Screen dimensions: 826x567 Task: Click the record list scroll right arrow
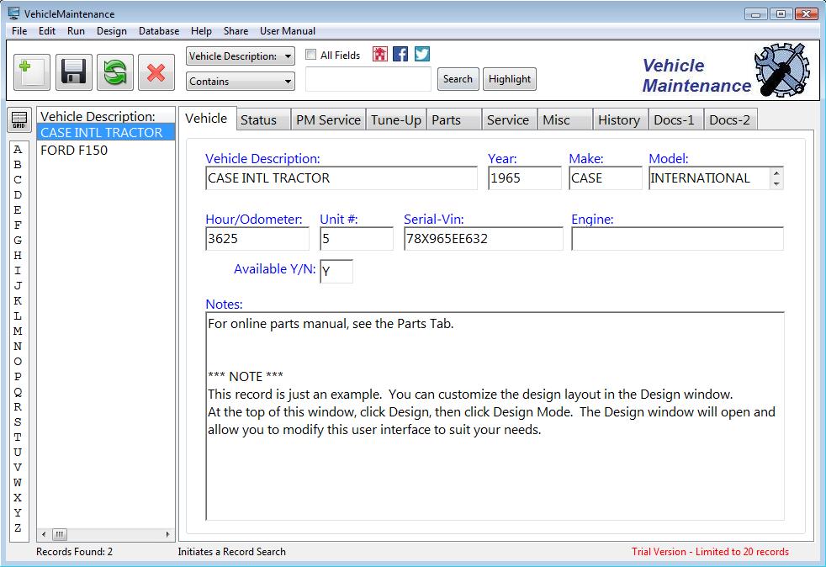point(167,534)
